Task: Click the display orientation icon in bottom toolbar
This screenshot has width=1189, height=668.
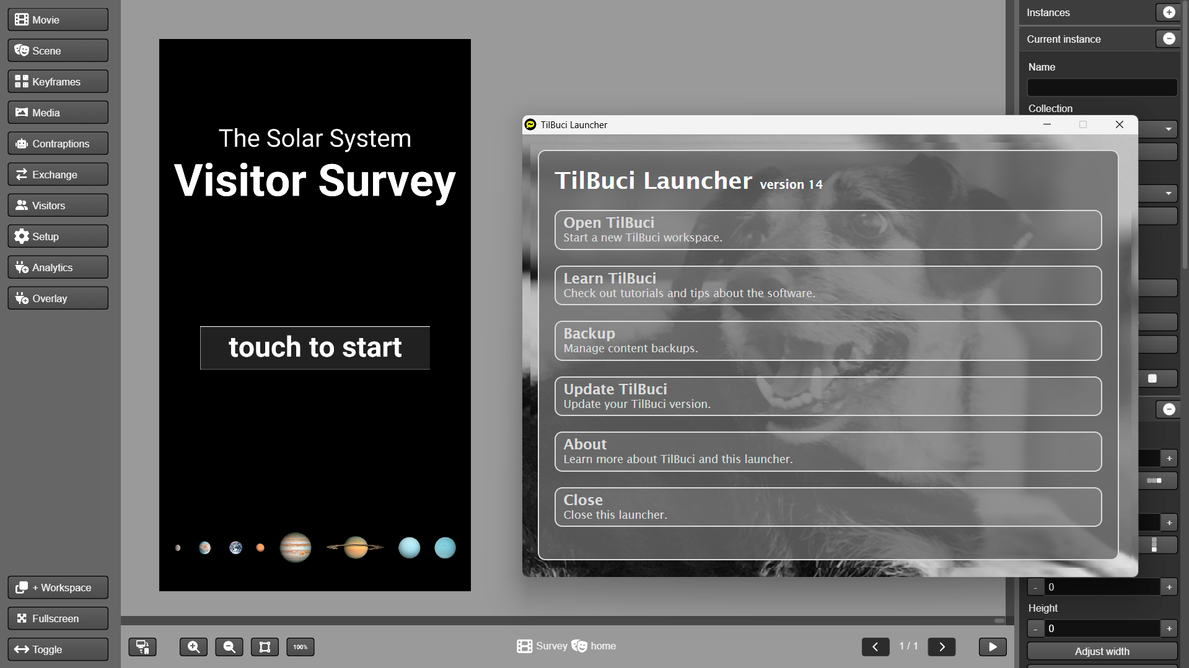Action: coord(143,647)
